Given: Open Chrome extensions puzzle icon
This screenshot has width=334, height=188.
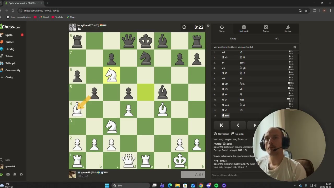Looking at the screenshot, I should pyautogui.click(x=315, y=11).
